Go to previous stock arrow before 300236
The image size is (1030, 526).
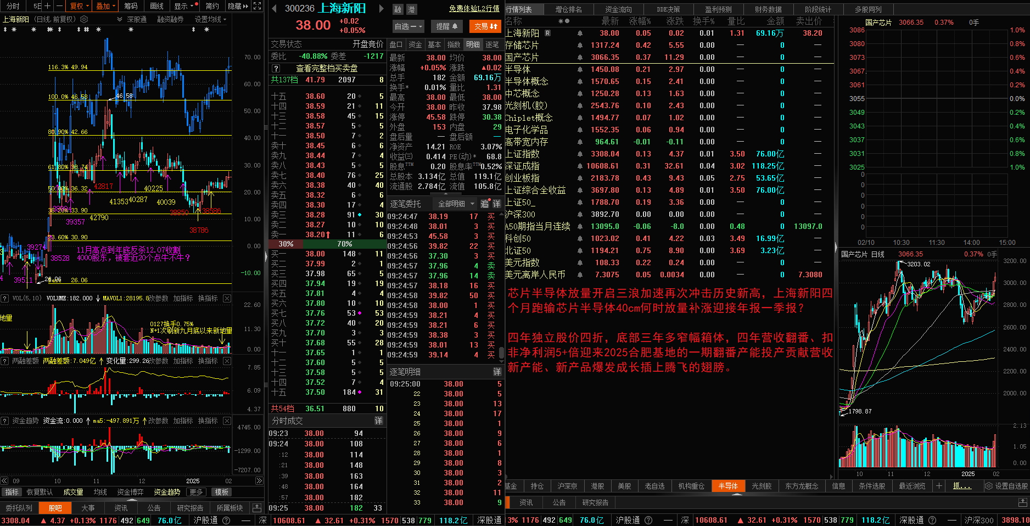[274, 8]
